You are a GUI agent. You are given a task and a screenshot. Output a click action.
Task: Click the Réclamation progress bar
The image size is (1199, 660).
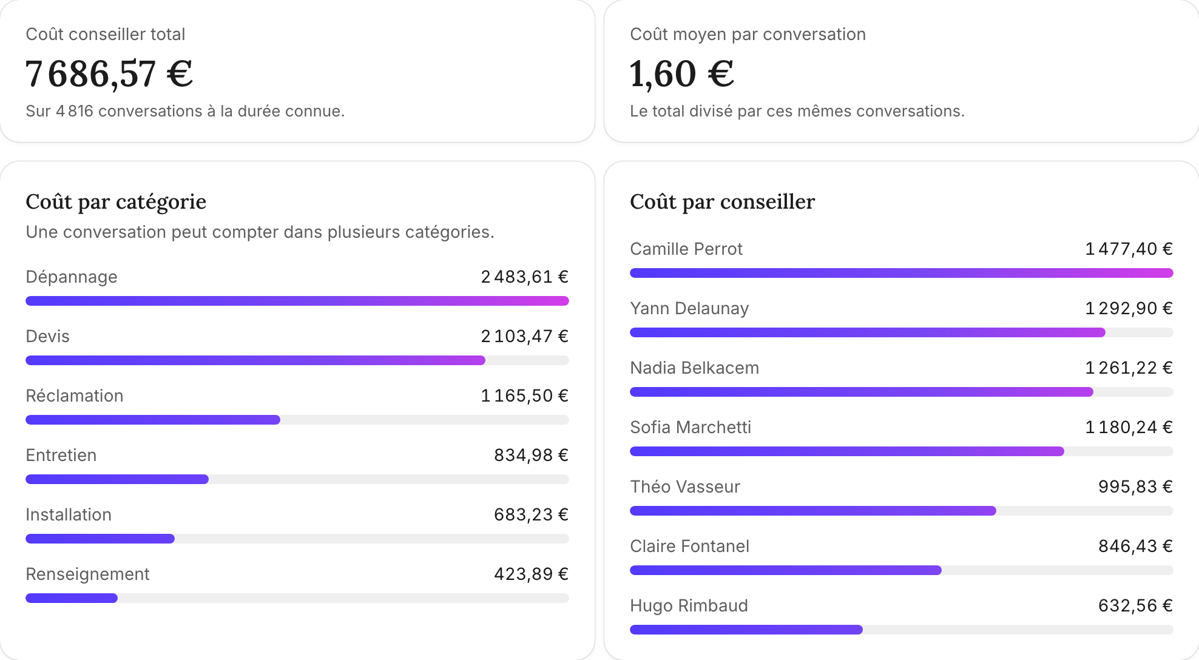pyautogui.click(x=297, y=420)
